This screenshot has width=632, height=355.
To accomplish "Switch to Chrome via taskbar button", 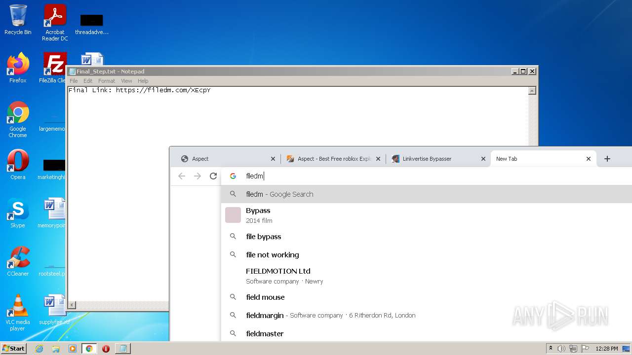I will click(x=89, y=349).
